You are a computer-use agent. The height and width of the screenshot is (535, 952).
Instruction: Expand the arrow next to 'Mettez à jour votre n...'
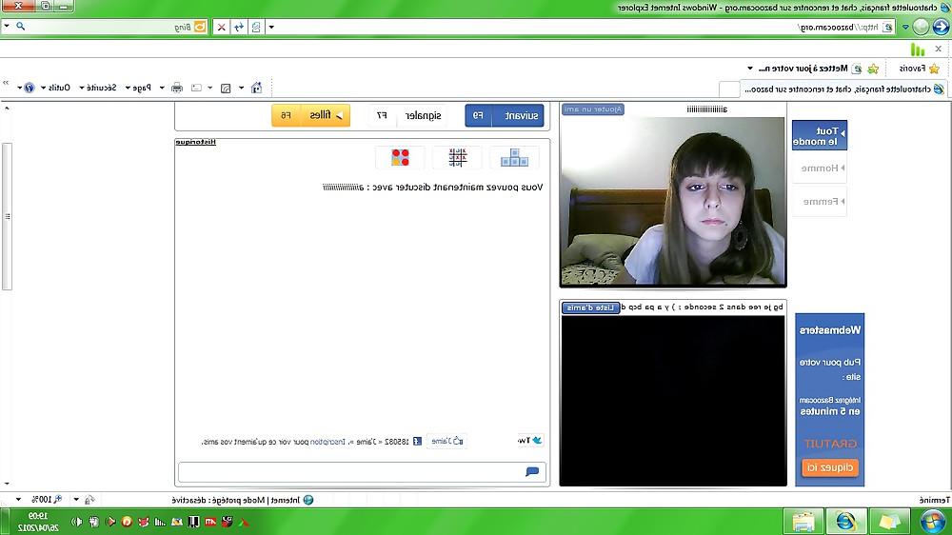[750, 69]
